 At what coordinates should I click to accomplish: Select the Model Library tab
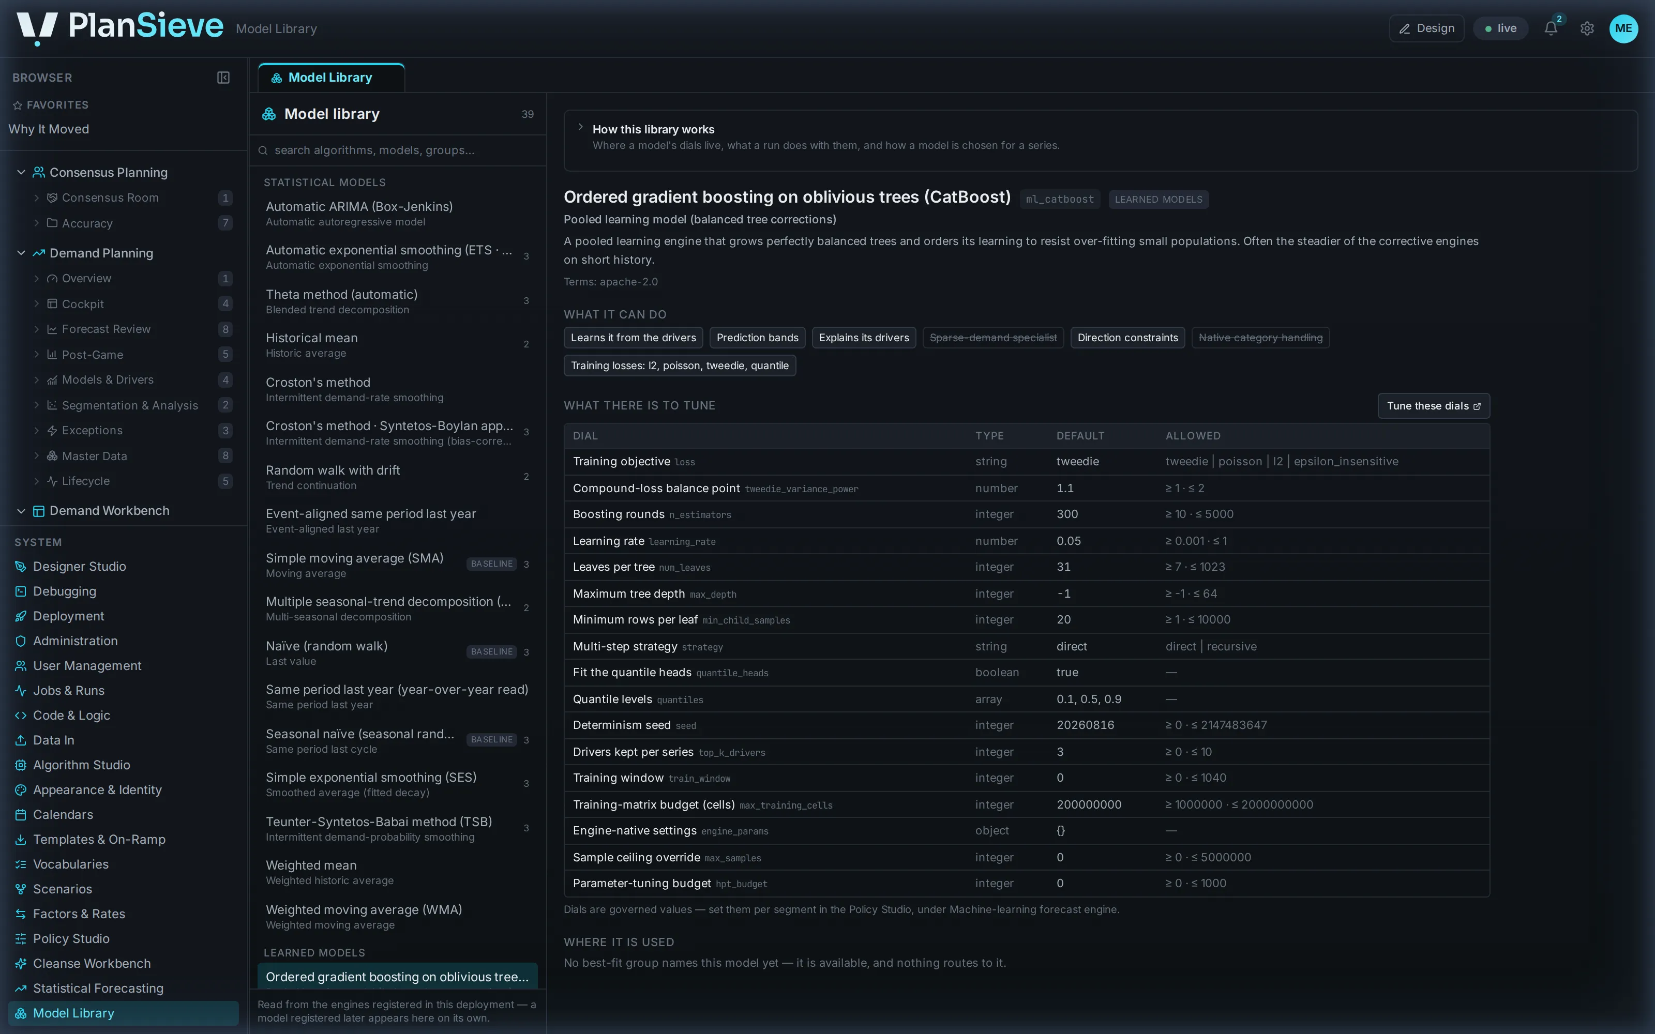(x=331, y=78)
